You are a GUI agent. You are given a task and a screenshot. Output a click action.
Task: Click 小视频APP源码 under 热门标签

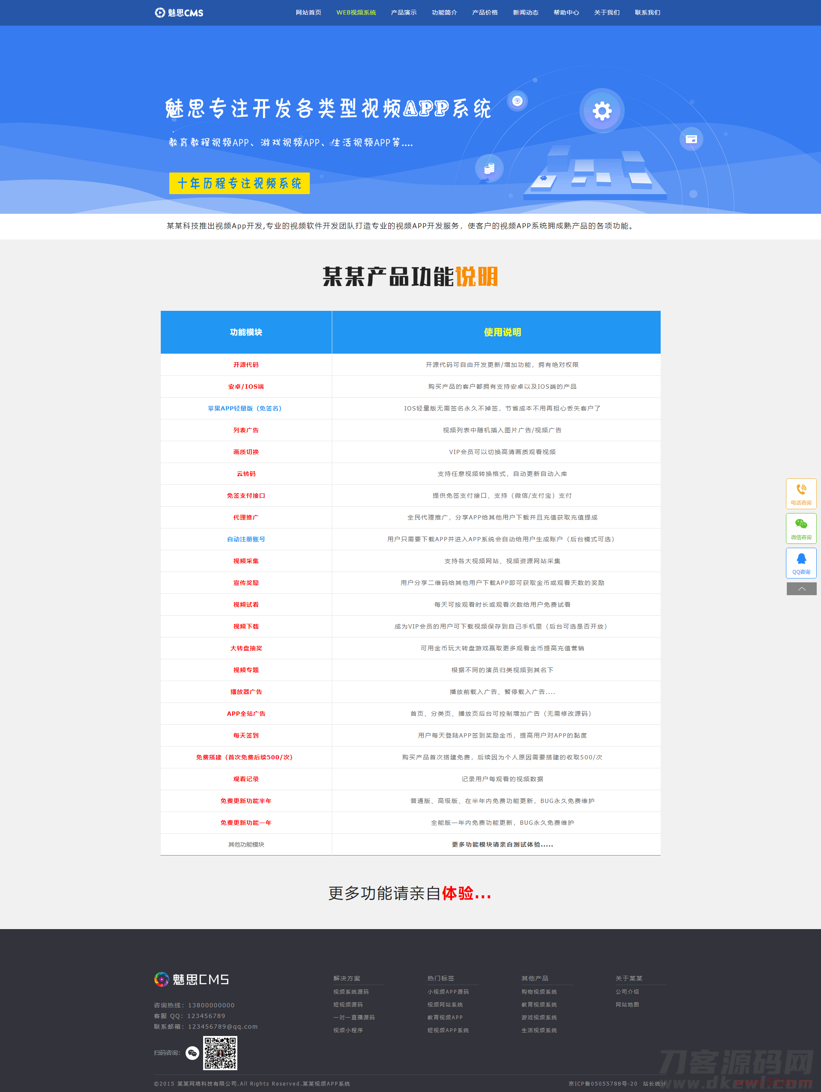tap(448, 992)
